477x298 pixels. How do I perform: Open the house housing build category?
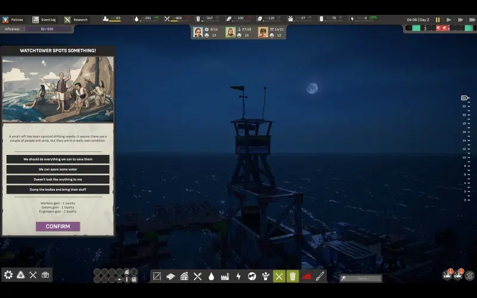pyautogui.click(x=184, y=277)
